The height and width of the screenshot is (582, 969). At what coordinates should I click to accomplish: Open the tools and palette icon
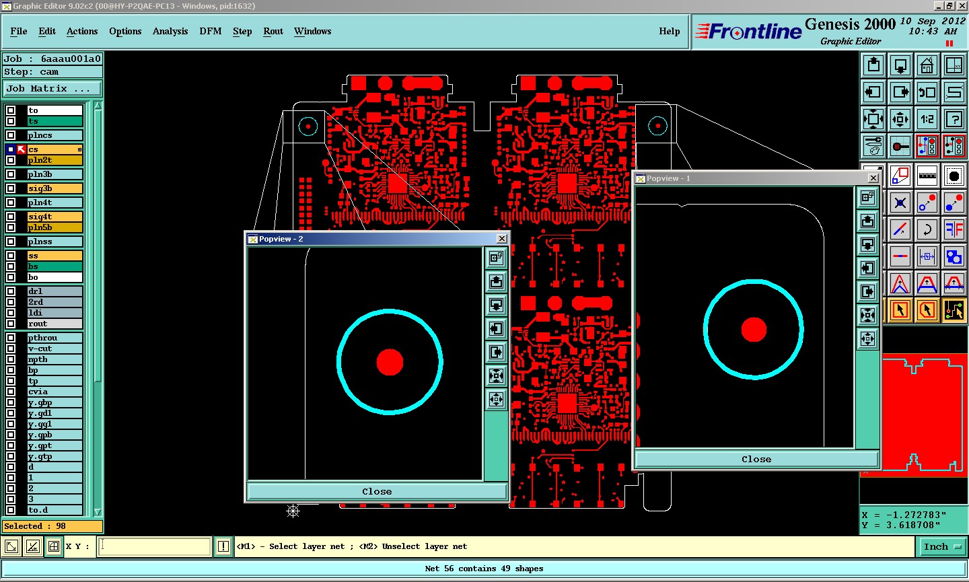[873, 146]
